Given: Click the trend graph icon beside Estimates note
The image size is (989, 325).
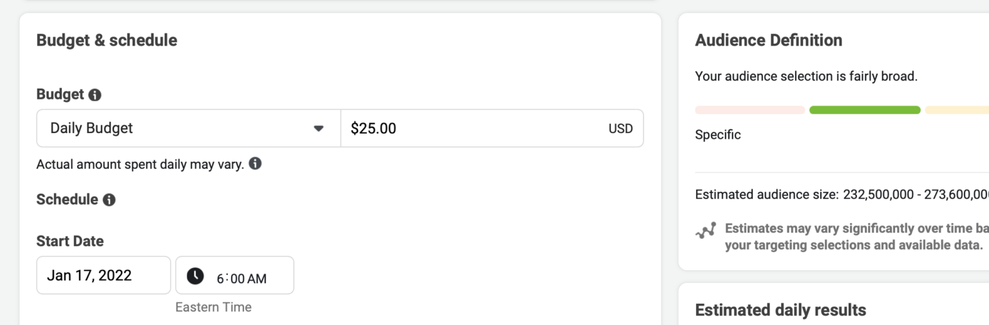Looking at the screenshot, I should click(706, 230).
